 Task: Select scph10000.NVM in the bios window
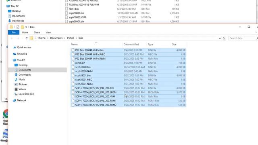click(84, 71)
